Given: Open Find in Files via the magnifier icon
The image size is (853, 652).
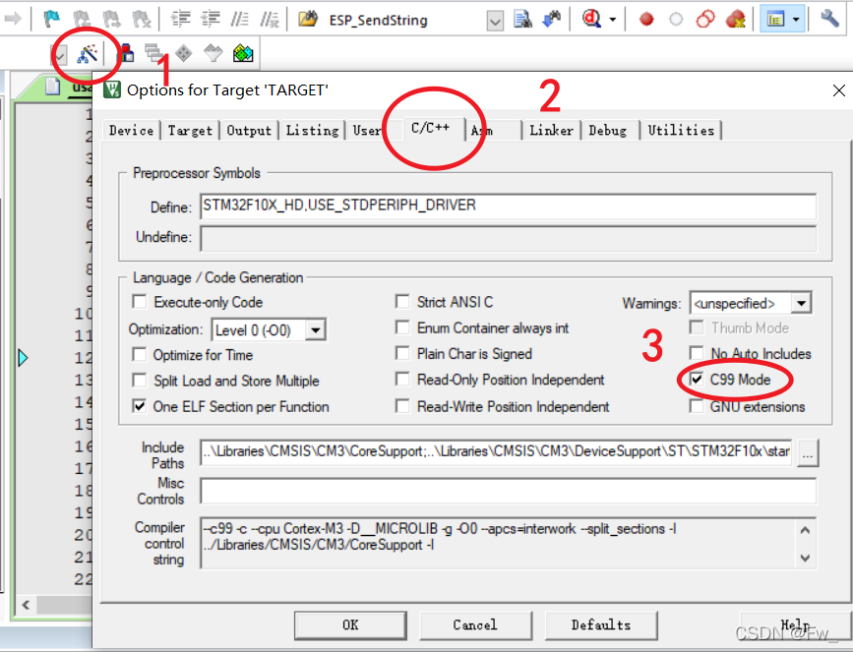Looking at the screenshot, I should pyautogui.click(x=592, y=17).
